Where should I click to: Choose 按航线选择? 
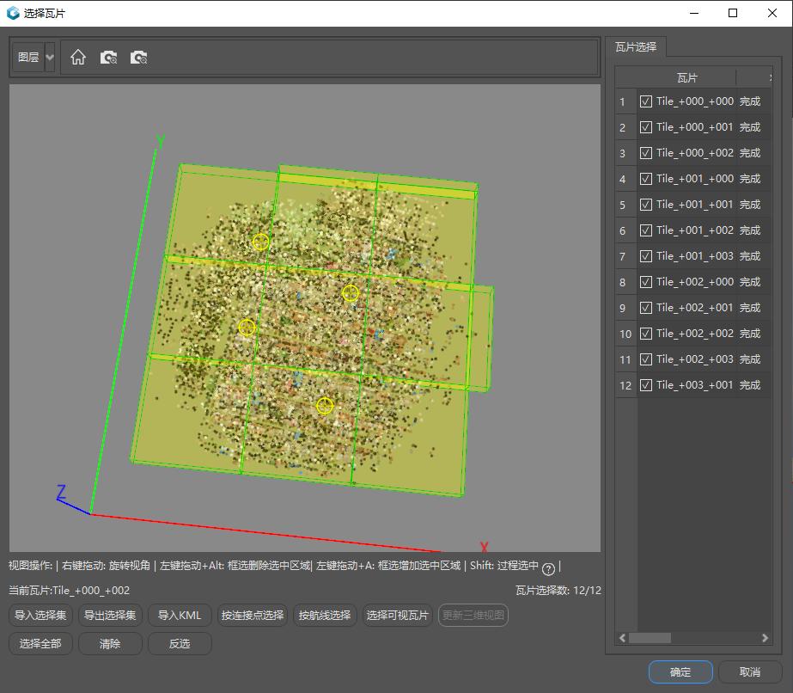coord(325,615)
